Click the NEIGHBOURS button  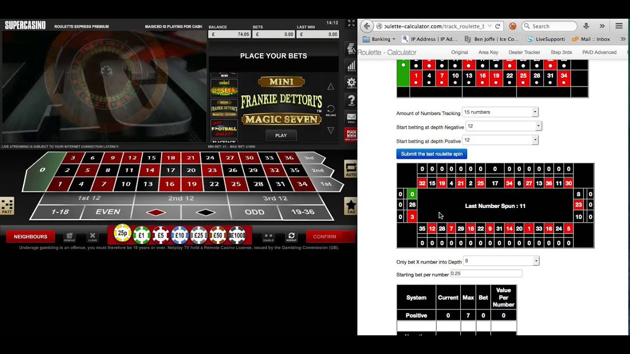coord(31,236)
